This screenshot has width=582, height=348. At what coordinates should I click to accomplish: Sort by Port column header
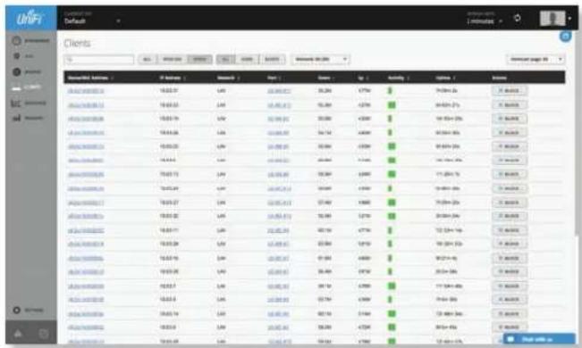pyautogui.click(x=274, y=78)
